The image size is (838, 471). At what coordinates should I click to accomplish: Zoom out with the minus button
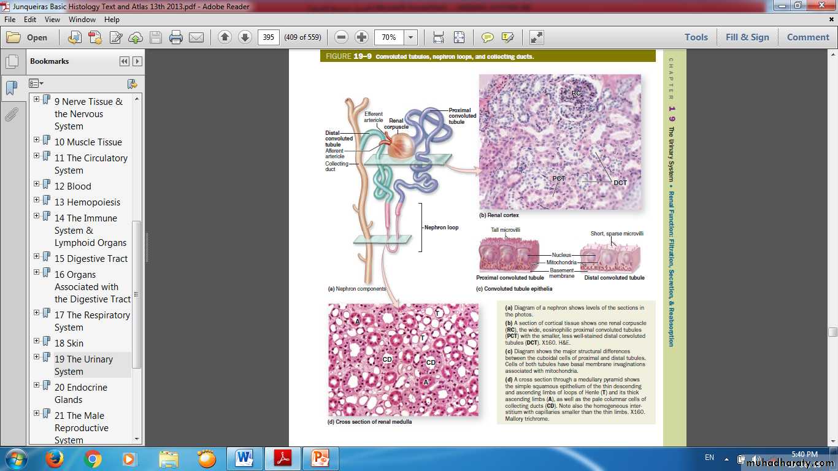click(342, 37)
